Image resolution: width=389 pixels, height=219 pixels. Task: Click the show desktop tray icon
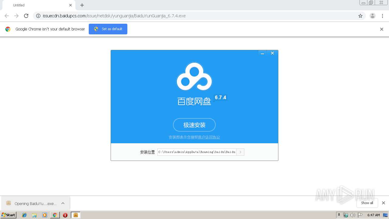coord(386,215)
